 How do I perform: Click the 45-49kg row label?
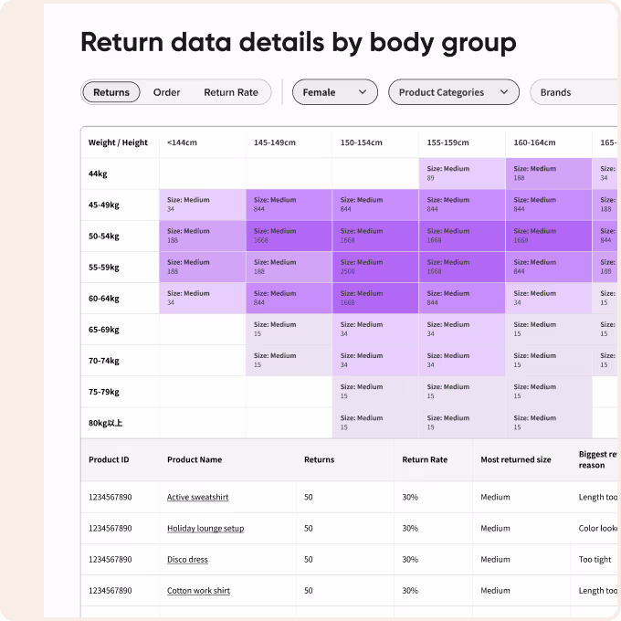pyautogui.click(x=104, y=205)
